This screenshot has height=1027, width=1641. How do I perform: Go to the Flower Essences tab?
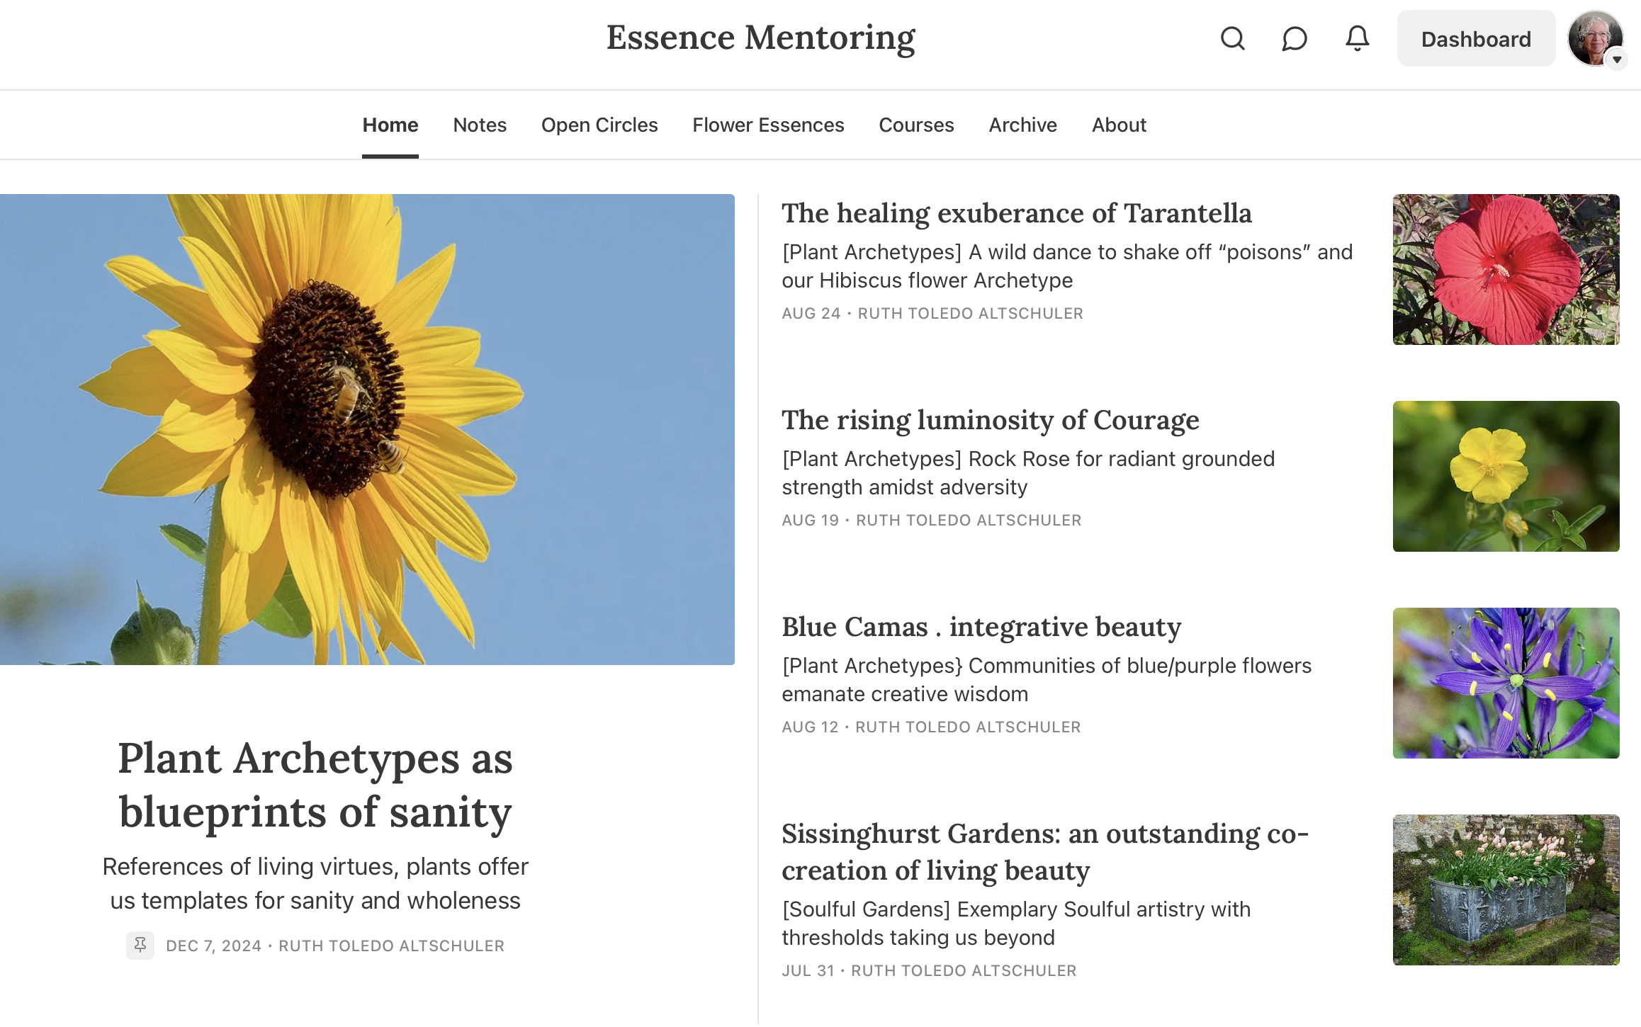coord(768,125)
